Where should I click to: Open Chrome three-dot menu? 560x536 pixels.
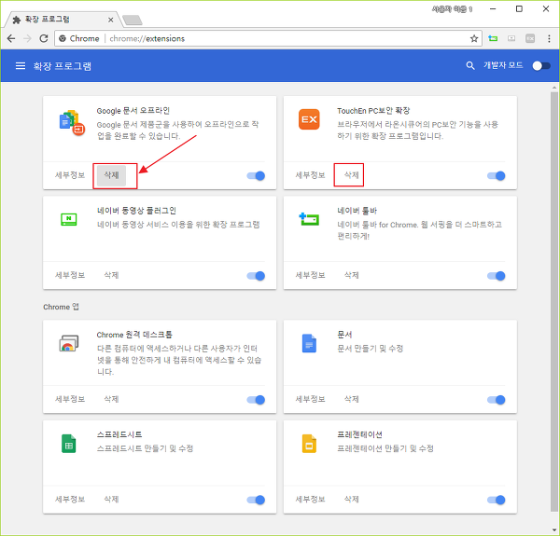click(x=549, y=38)
